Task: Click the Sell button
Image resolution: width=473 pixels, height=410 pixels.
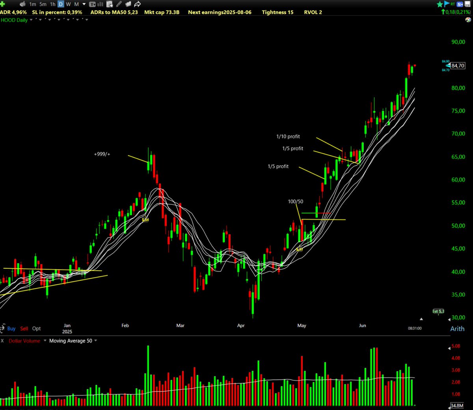Action: [x=24, y=328]
